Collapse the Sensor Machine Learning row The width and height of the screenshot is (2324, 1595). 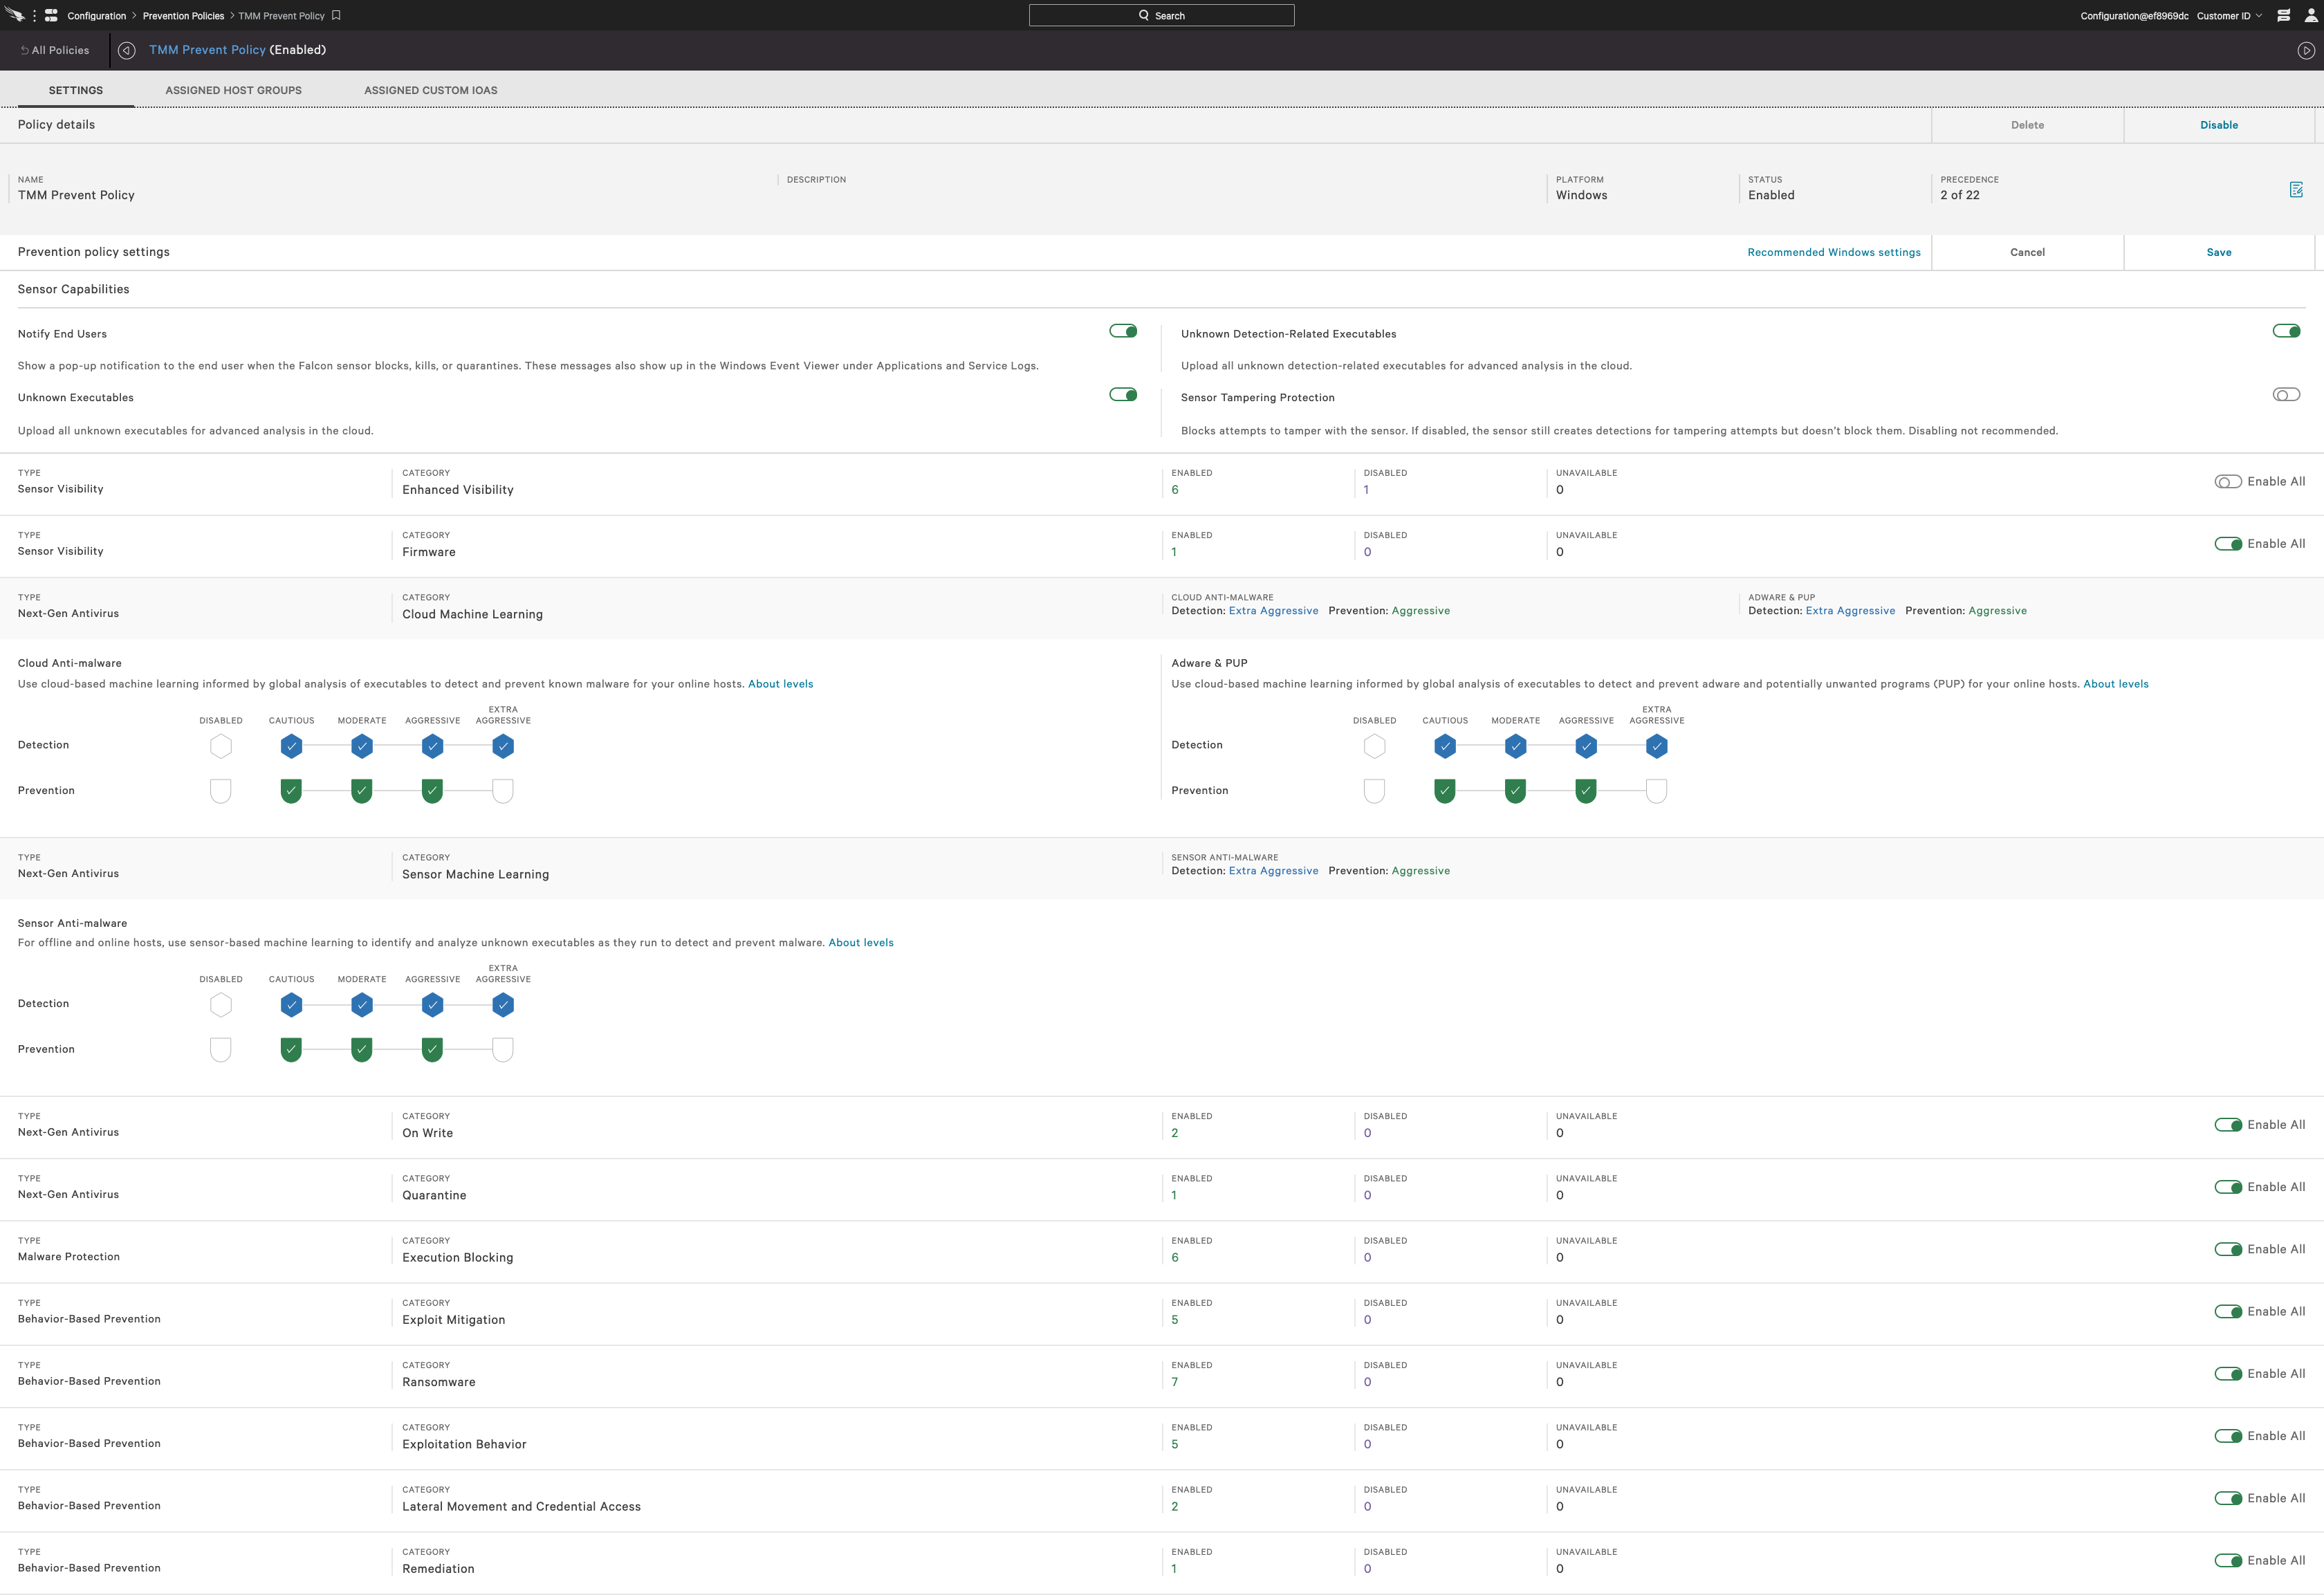1162,868
